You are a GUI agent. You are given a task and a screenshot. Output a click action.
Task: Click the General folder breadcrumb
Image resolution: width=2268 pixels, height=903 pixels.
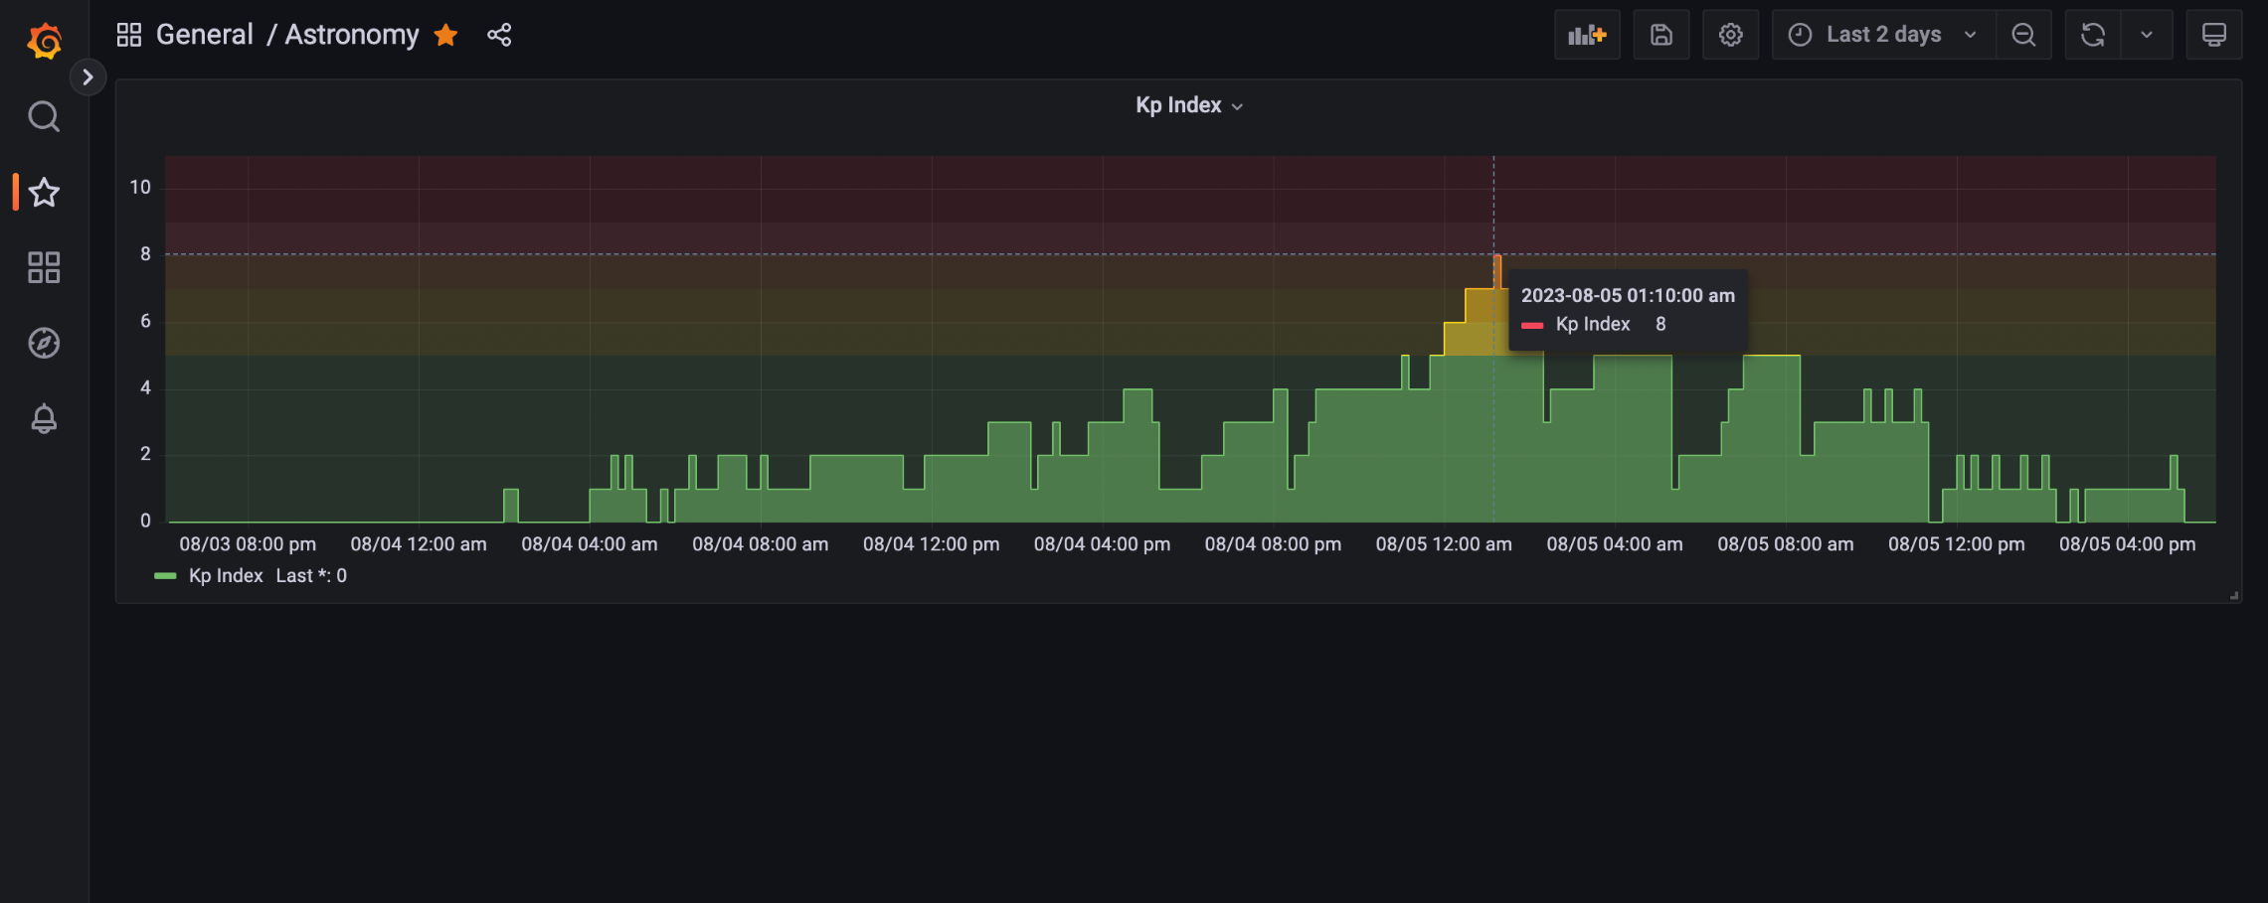[204, 35]
